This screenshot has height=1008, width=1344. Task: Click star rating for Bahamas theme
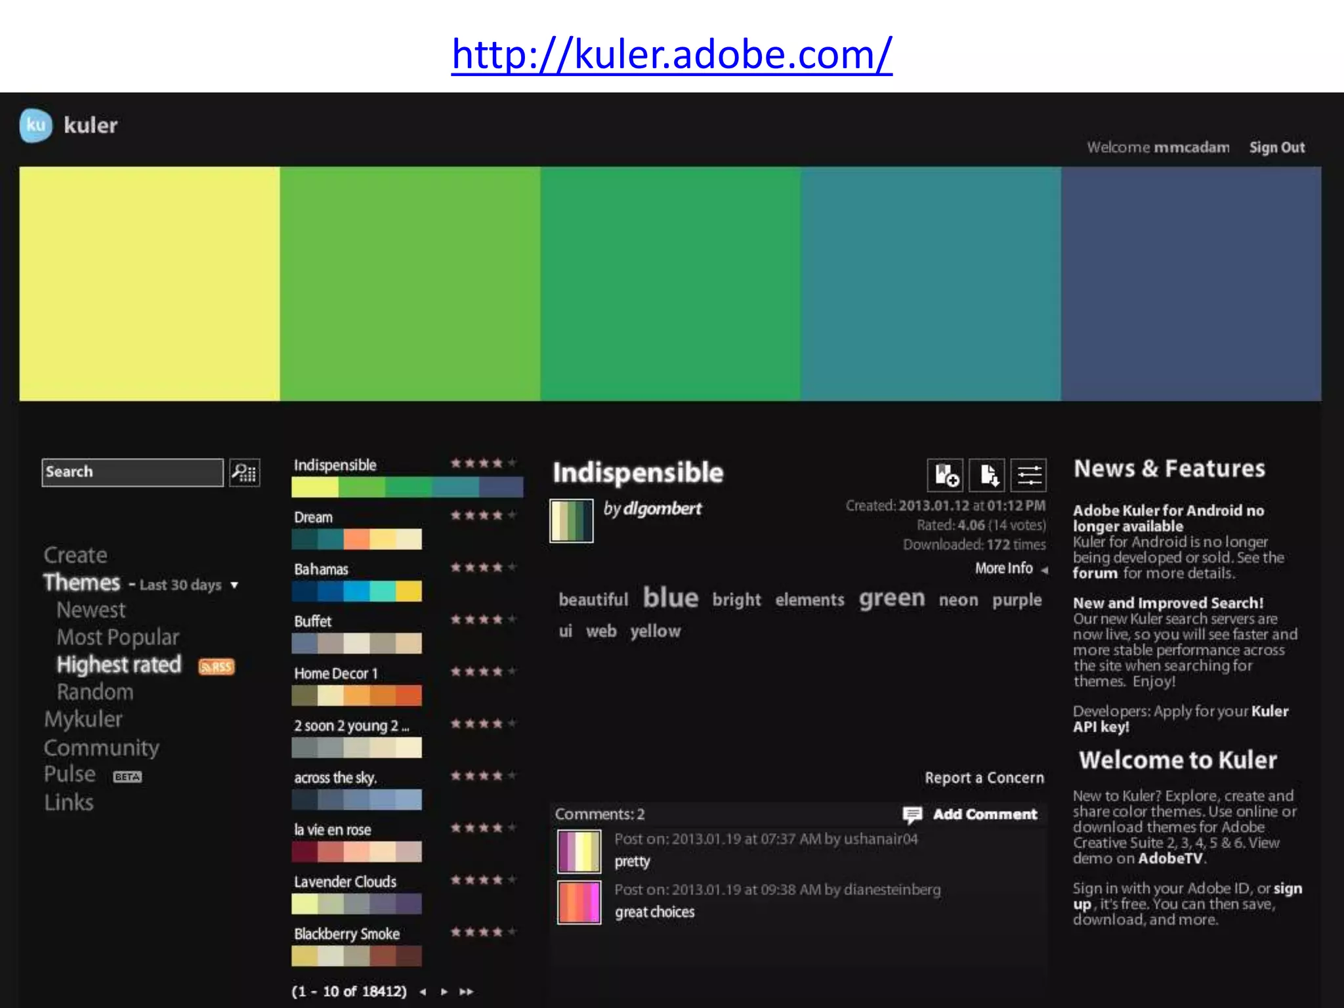[x=484, y=567]
